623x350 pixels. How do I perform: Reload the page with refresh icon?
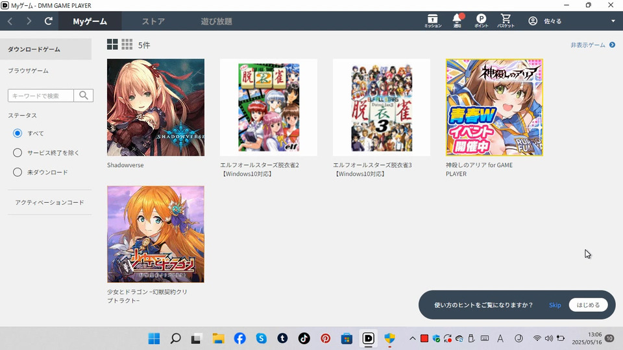pos(49,21)
